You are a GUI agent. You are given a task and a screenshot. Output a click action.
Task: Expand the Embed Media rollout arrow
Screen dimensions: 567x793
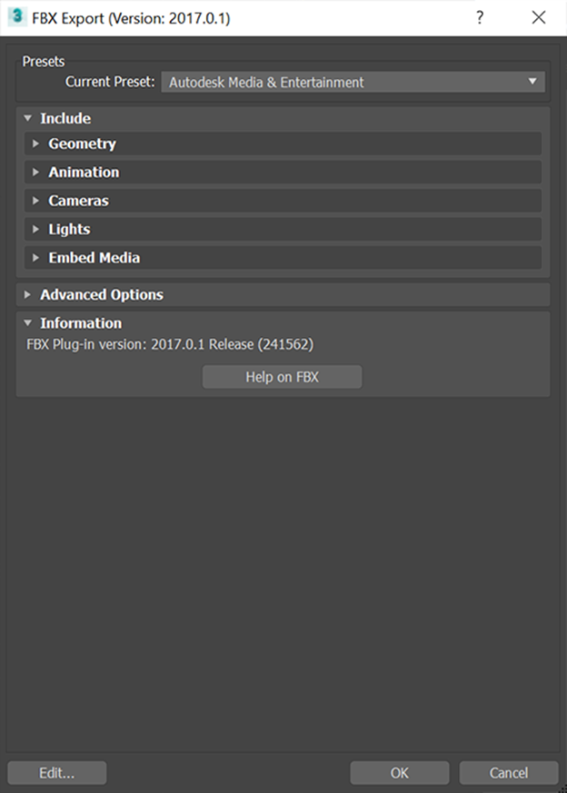[x=35, y=258]
